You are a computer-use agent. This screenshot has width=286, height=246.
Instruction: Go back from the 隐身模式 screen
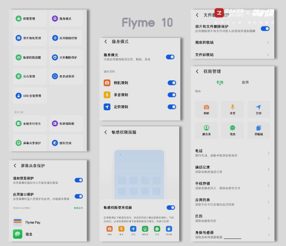click(x=106, y=42)
